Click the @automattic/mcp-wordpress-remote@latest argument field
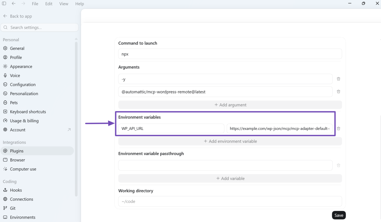381x222 pixels. point(225,92)
